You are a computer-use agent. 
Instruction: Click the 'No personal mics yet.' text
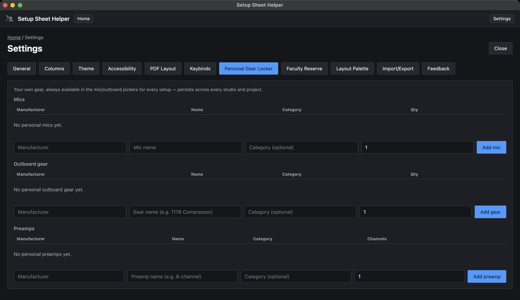(38, 125)
